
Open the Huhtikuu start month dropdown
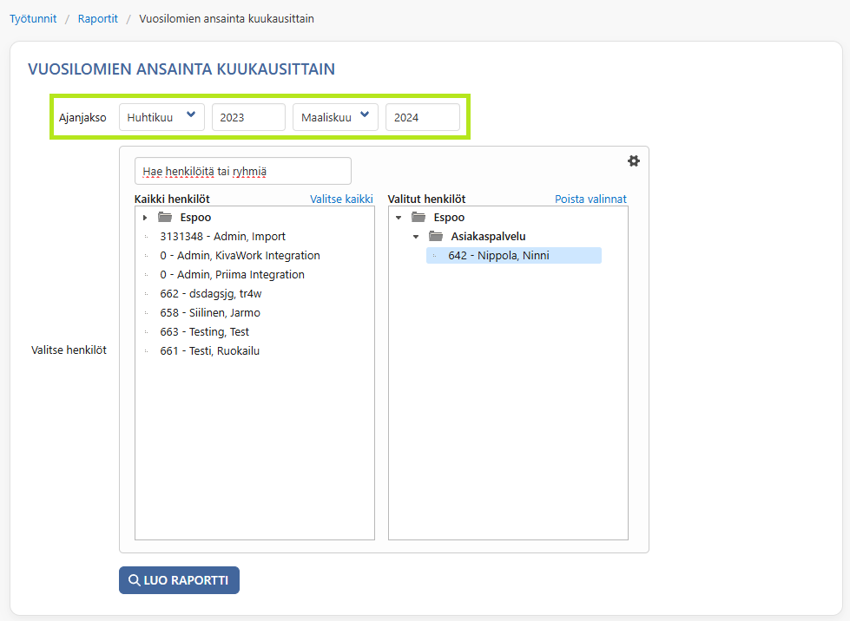tap(161, 117)
